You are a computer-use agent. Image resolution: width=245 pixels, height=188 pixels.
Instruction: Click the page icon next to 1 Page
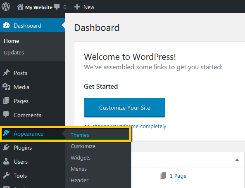pyautogui.click(x=163, y=176)
